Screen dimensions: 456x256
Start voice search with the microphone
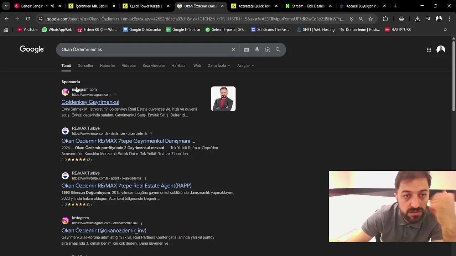257,49
